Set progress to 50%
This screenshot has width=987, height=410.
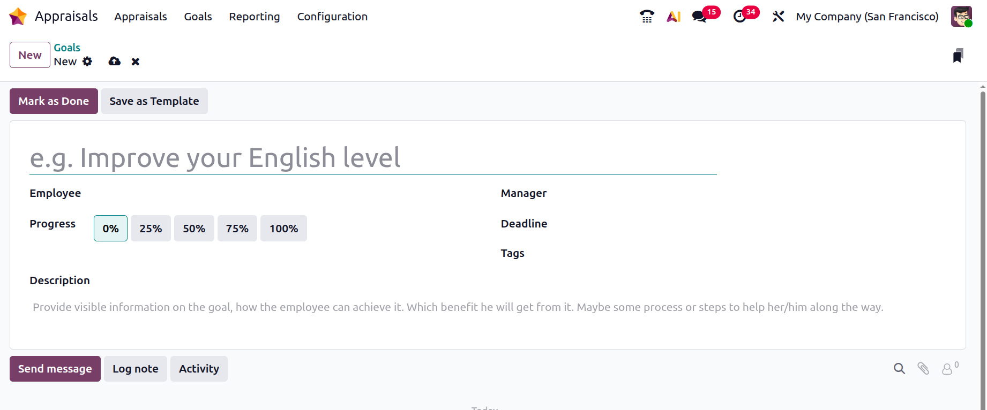[194, 229]
